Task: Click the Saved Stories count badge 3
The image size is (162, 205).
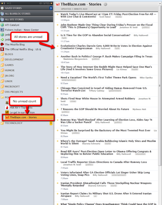Action: 51,8
